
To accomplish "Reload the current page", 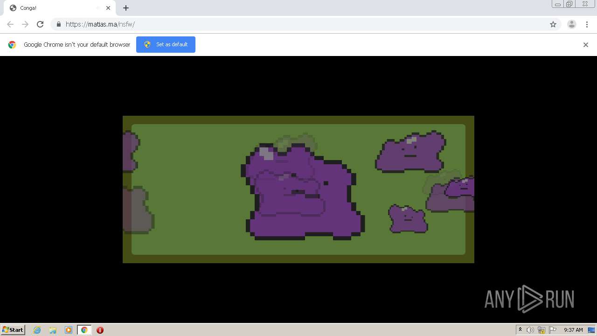I will 40,24.
